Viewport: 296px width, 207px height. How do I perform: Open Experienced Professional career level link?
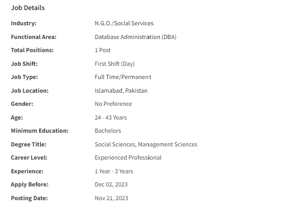tap(128, 157)
